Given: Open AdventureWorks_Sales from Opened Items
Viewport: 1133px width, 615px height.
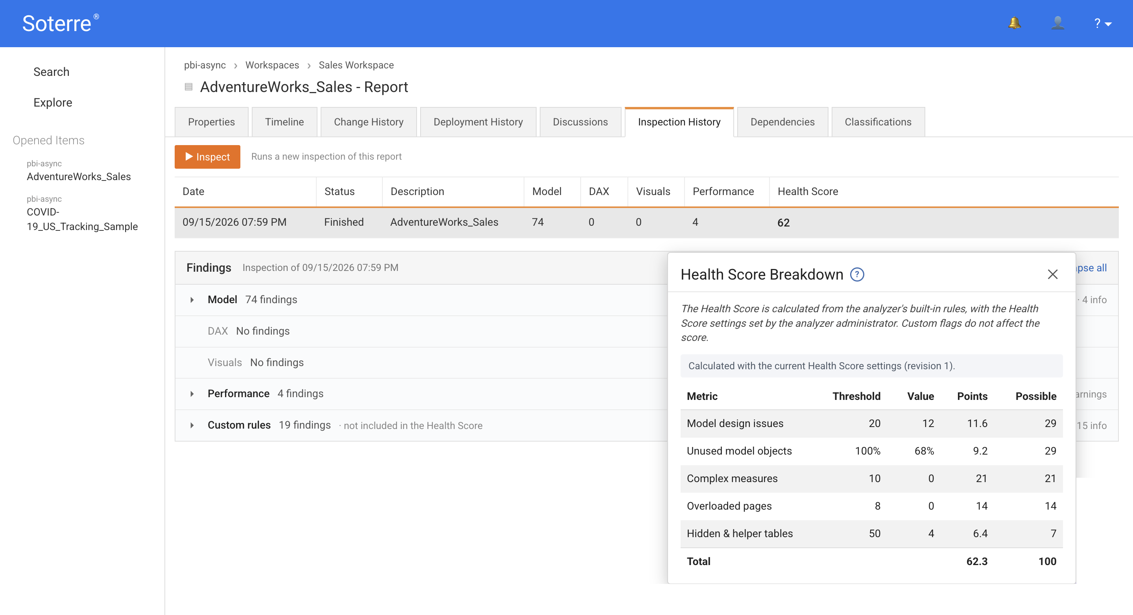Looking at the screenshot, I should coord(79,177).
